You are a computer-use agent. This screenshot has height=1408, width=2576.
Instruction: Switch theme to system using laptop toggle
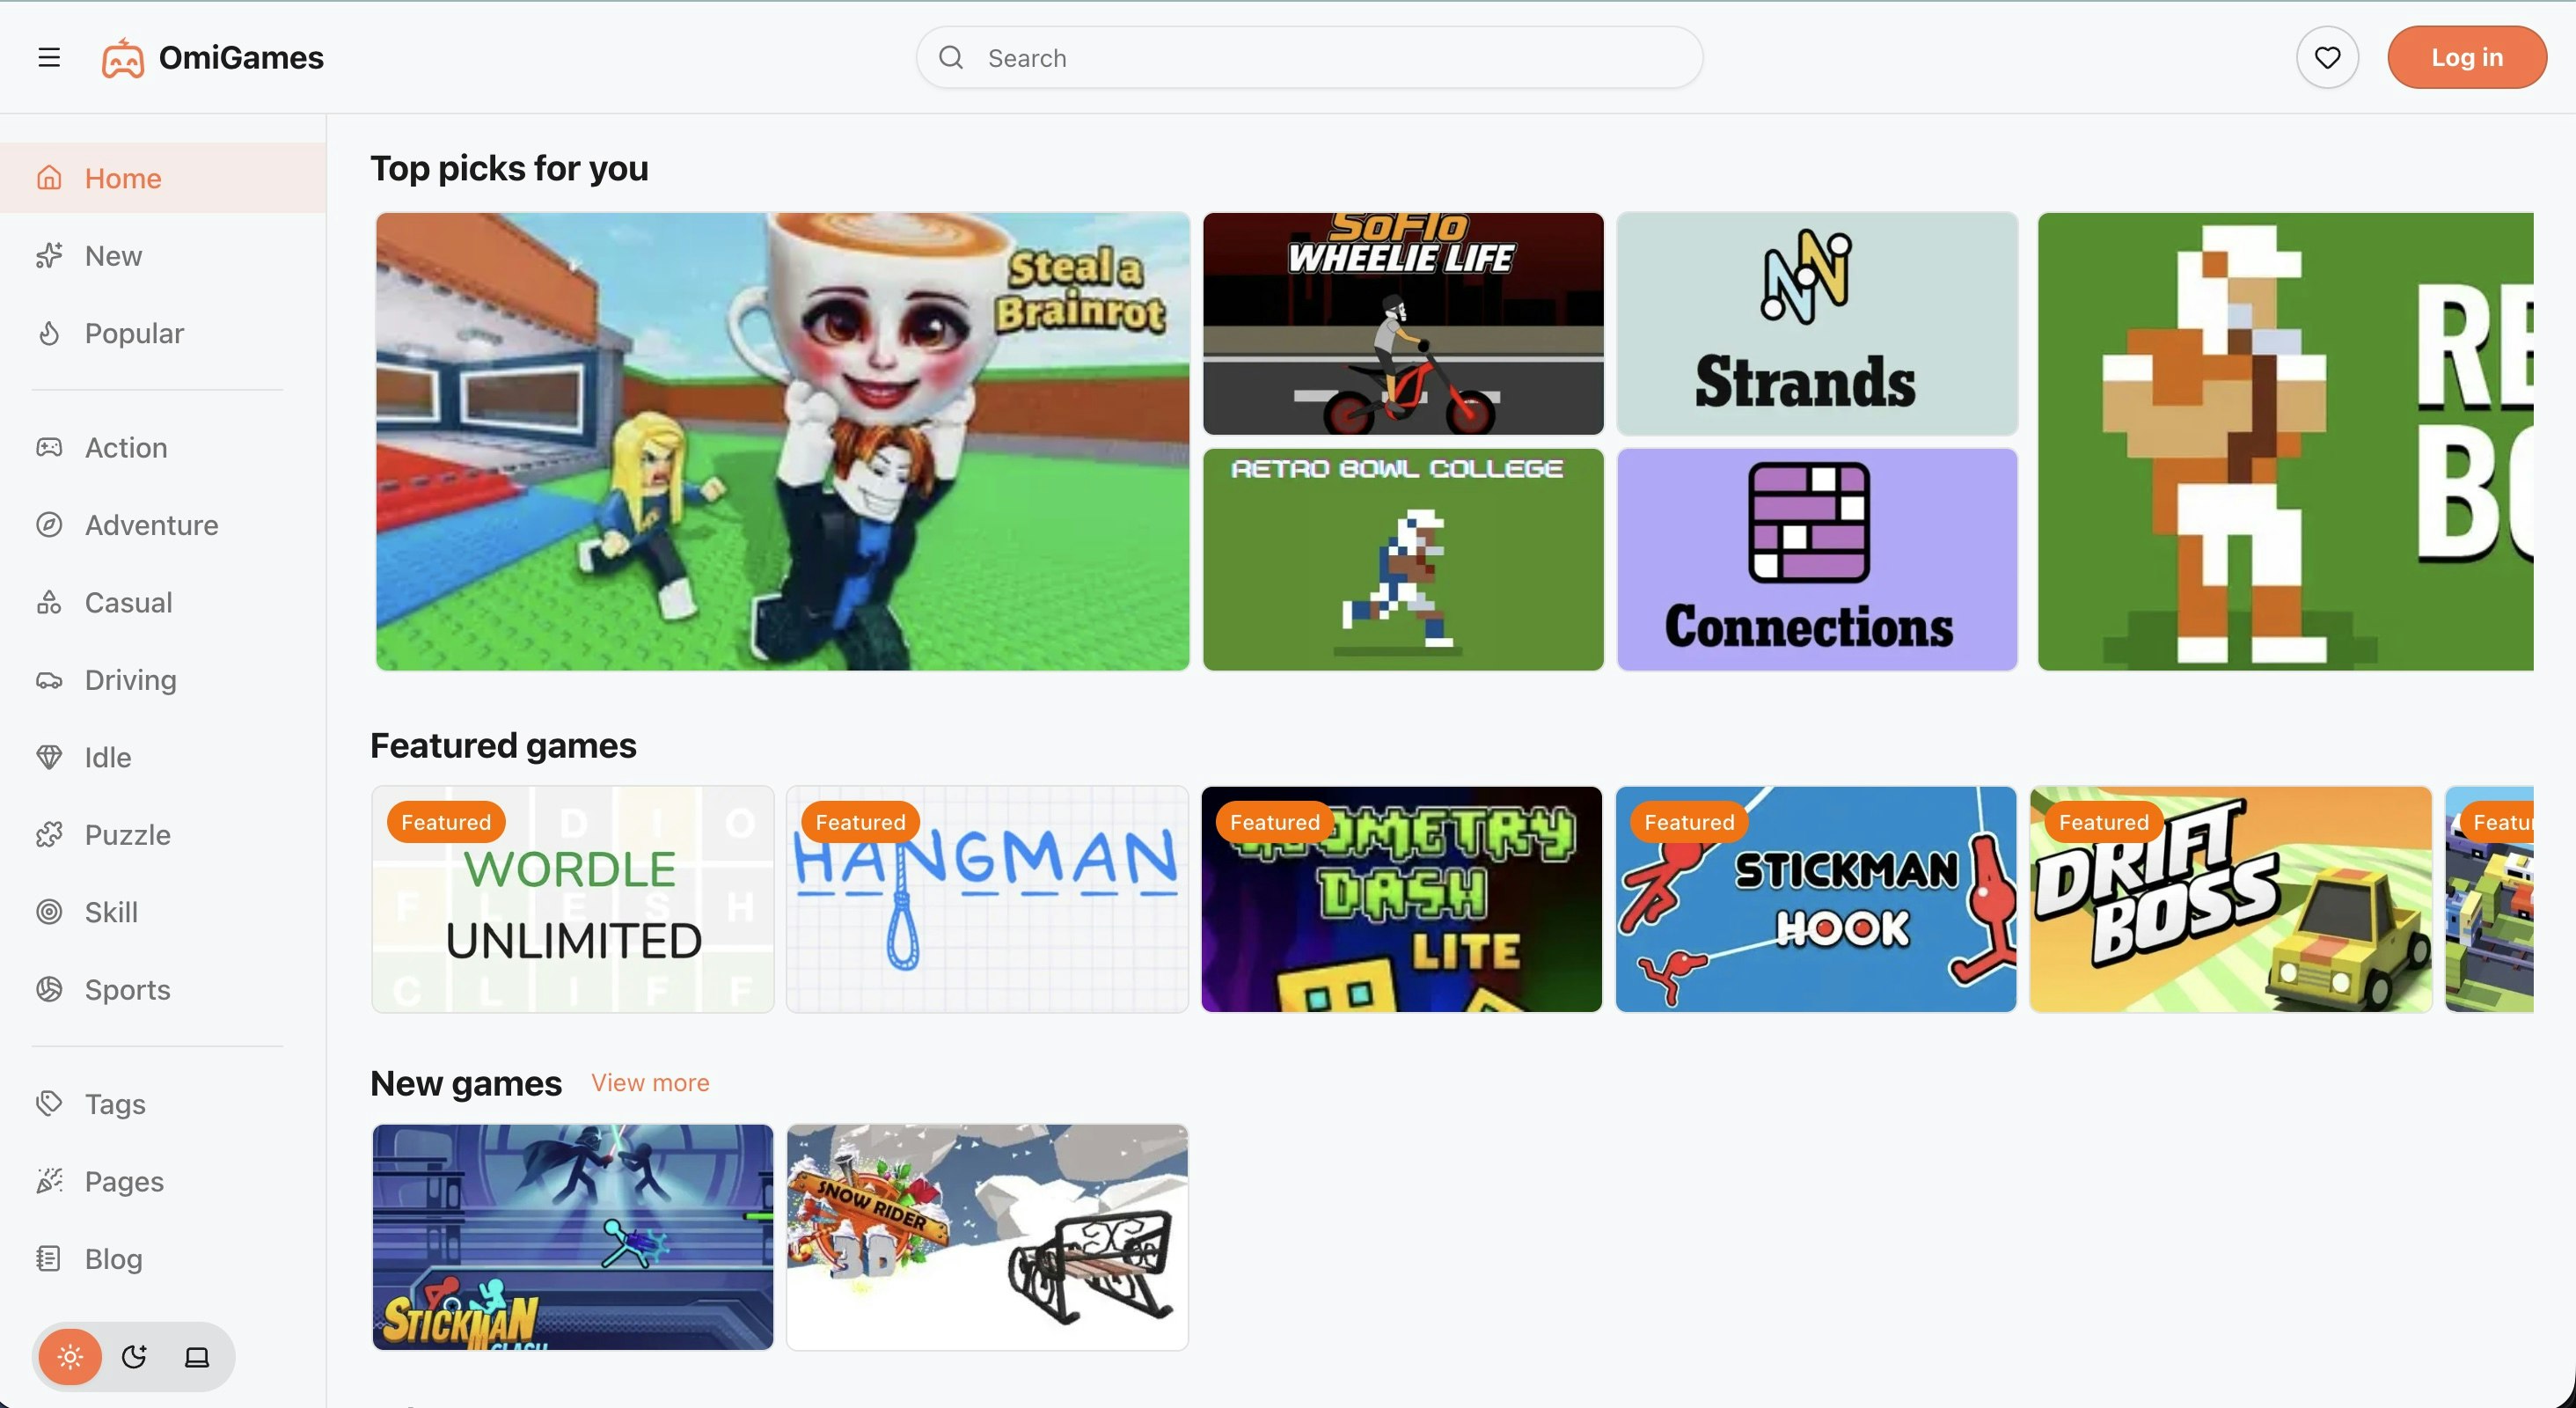coord(196,1357)
